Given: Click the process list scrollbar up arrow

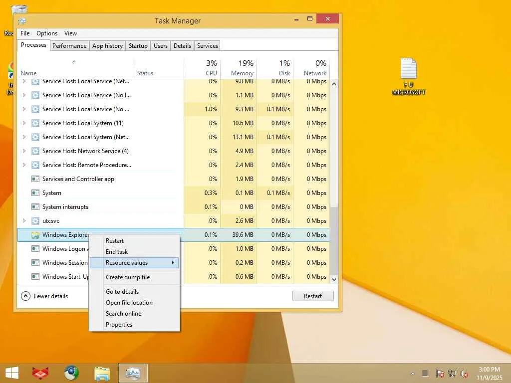Looking at the screenshot, I should pos(334,84).
